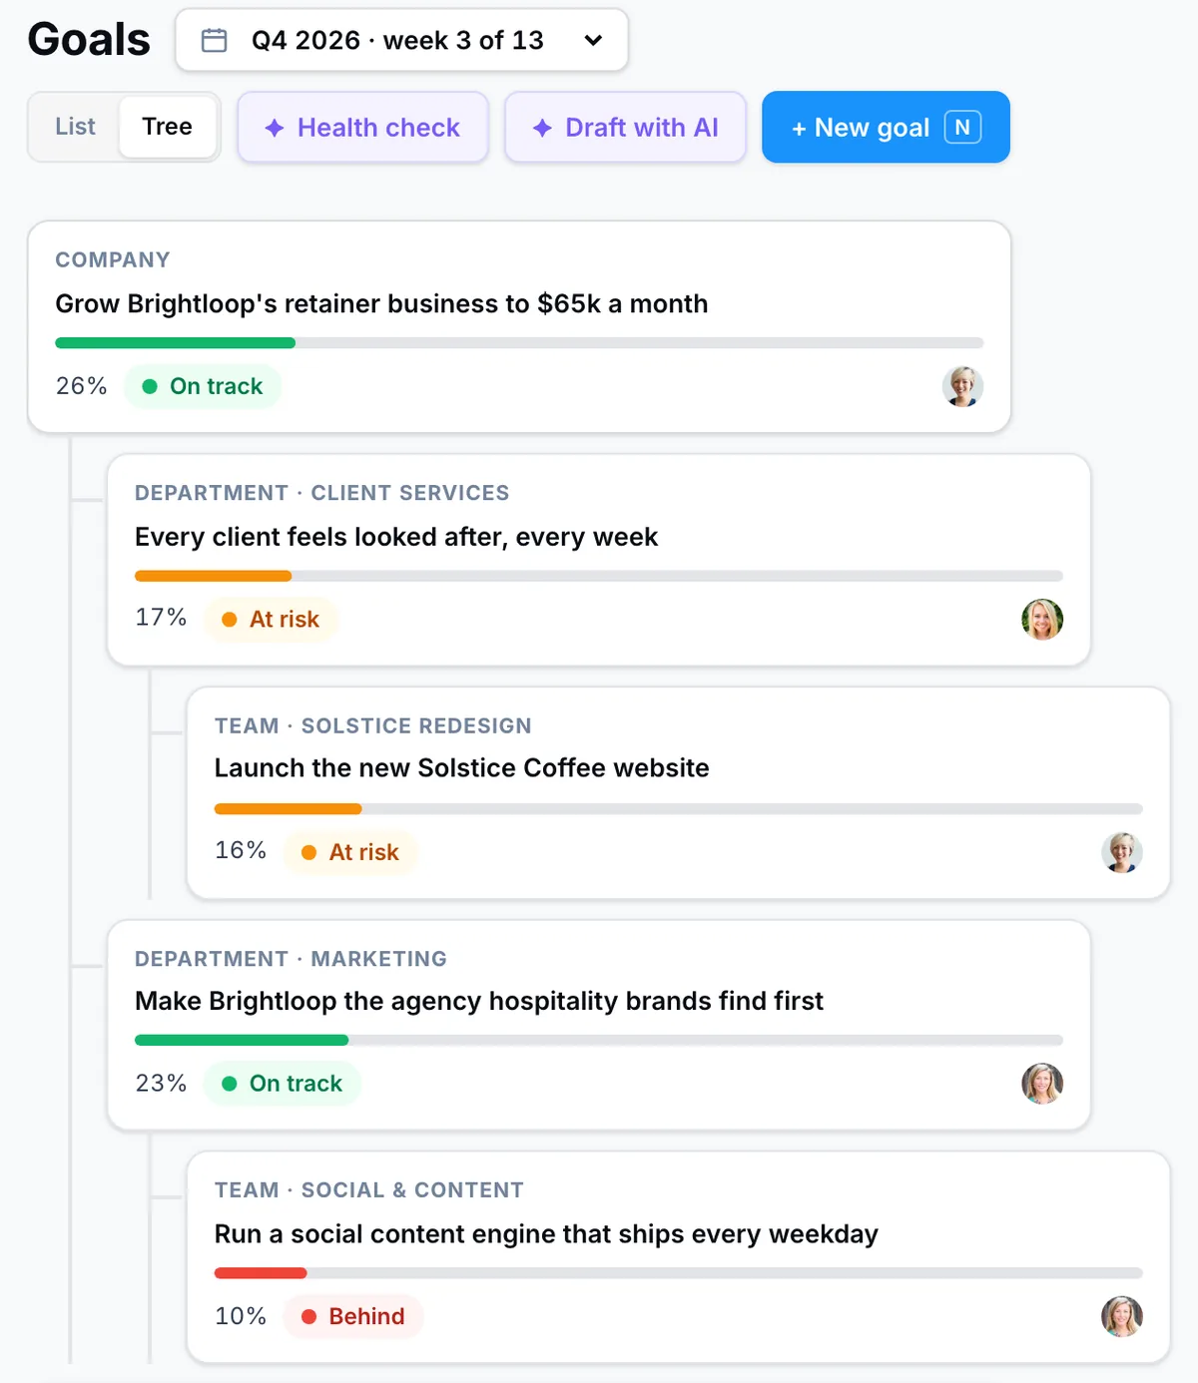
Task: Open the quarter dropdown chevron
Action: coord(593,40)
